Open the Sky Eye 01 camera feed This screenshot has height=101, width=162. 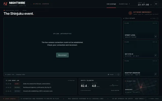[155, 55]
